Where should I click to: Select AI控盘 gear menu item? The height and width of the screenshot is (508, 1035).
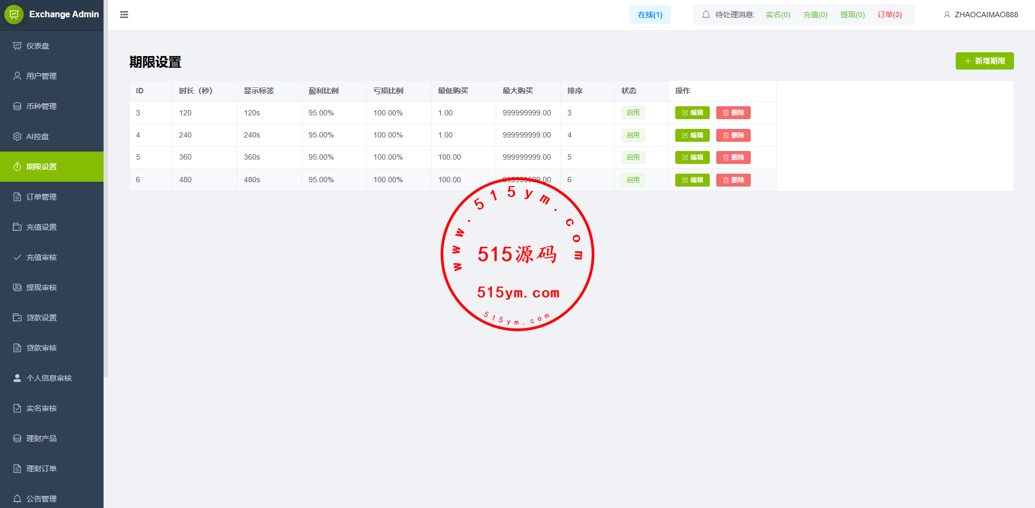(37, 136)
